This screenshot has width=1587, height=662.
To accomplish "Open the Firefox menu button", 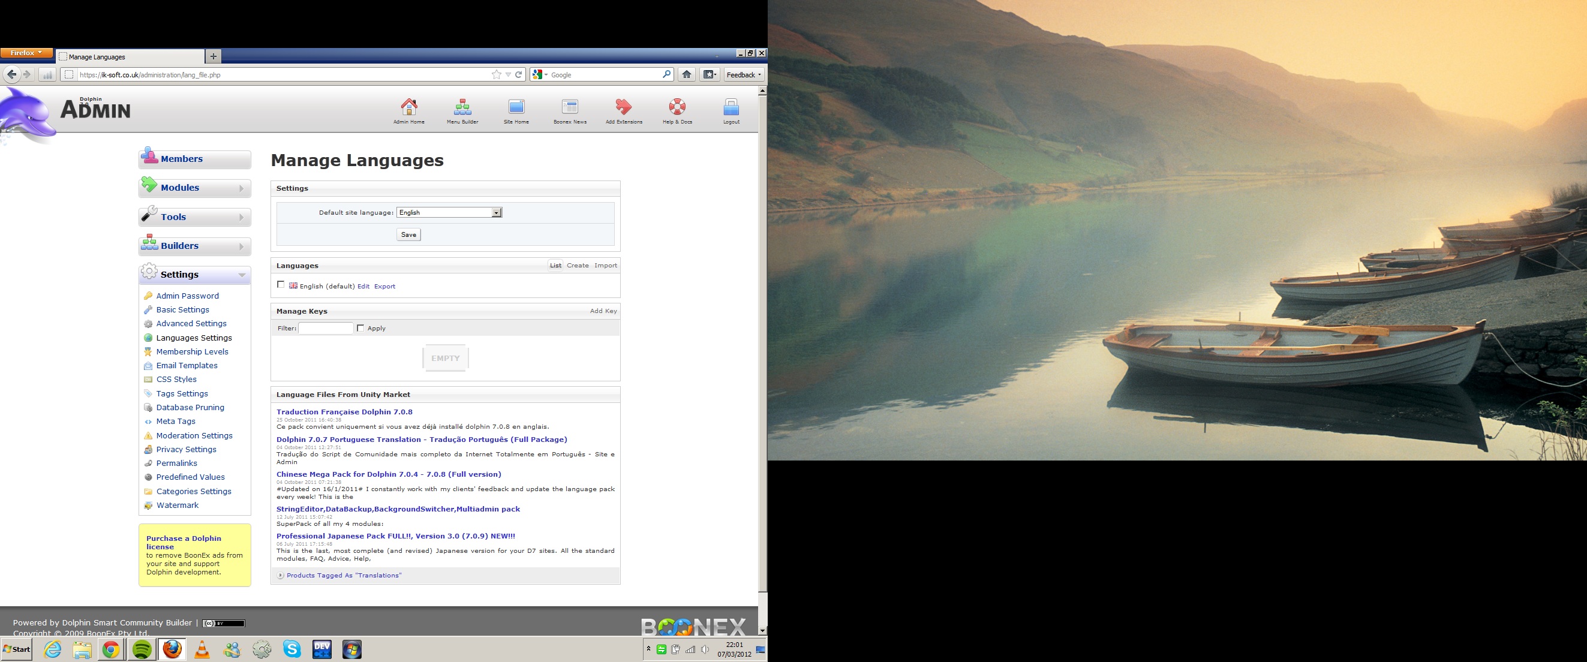I will point(26,53).
